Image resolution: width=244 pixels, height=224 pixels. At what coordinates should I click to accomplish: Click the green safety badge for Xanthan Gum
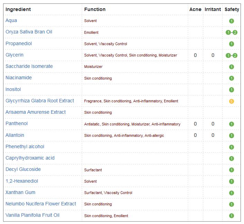(231, 193)
